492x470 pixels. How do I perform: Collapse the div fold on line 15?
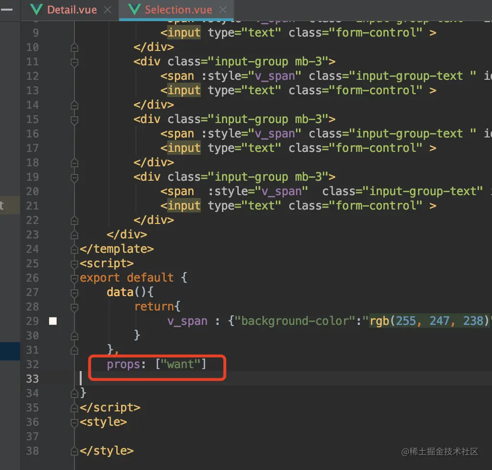point(74,120)
